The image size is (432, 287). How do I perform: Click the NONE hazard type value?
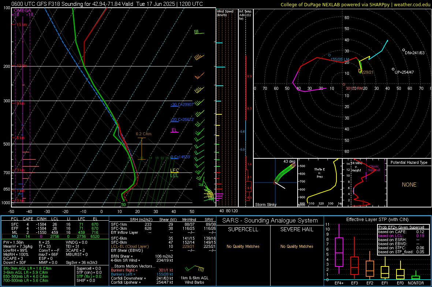(409, 185)
